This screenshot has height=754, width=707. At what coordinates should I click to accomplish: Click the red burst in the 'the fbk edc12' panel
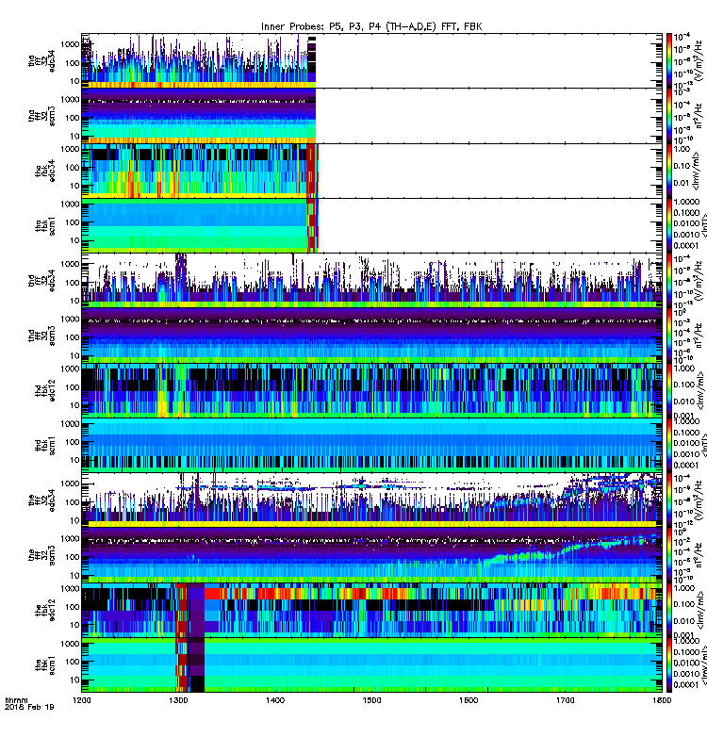[x=182, y=610]
